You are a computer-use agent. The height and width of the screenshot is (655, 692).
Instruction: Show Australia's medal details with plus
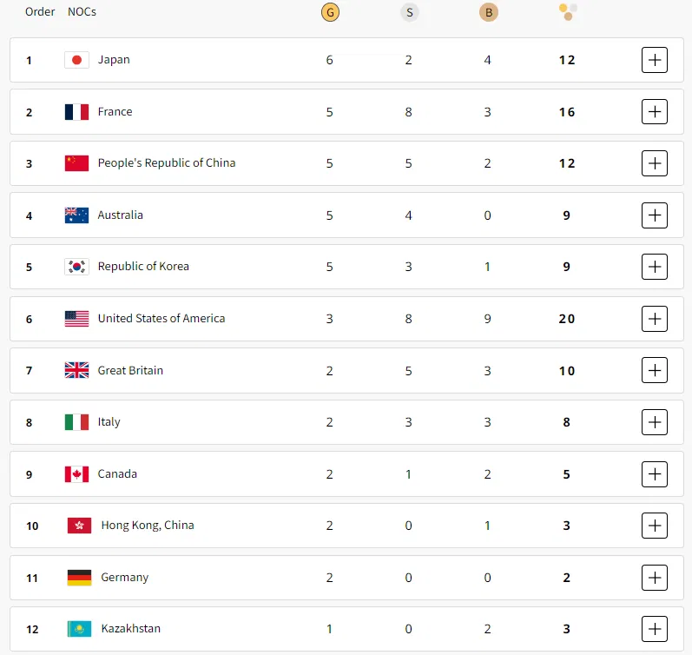pos(654,215)
